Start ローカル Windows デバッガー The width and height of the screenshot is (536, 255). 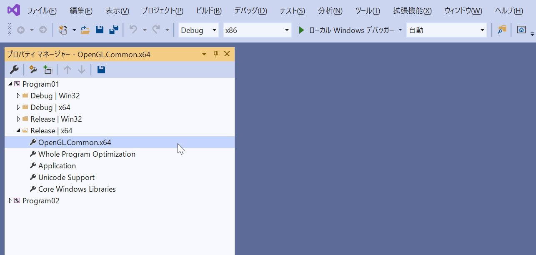[346, 30]
